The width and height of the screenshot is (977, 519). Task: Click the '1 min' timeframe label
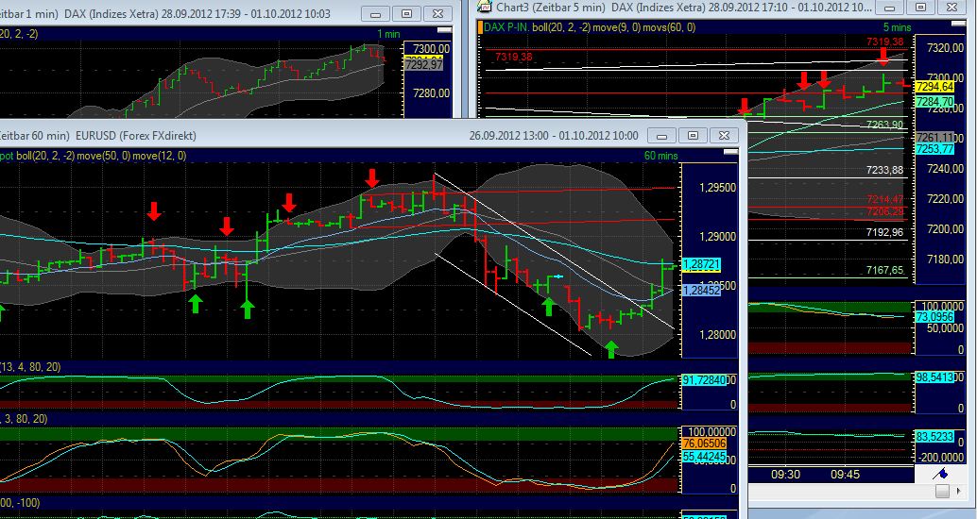388,34
